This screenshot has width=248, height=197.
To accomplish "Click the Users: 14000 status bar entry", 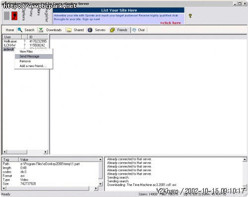I will click(148, 194).
